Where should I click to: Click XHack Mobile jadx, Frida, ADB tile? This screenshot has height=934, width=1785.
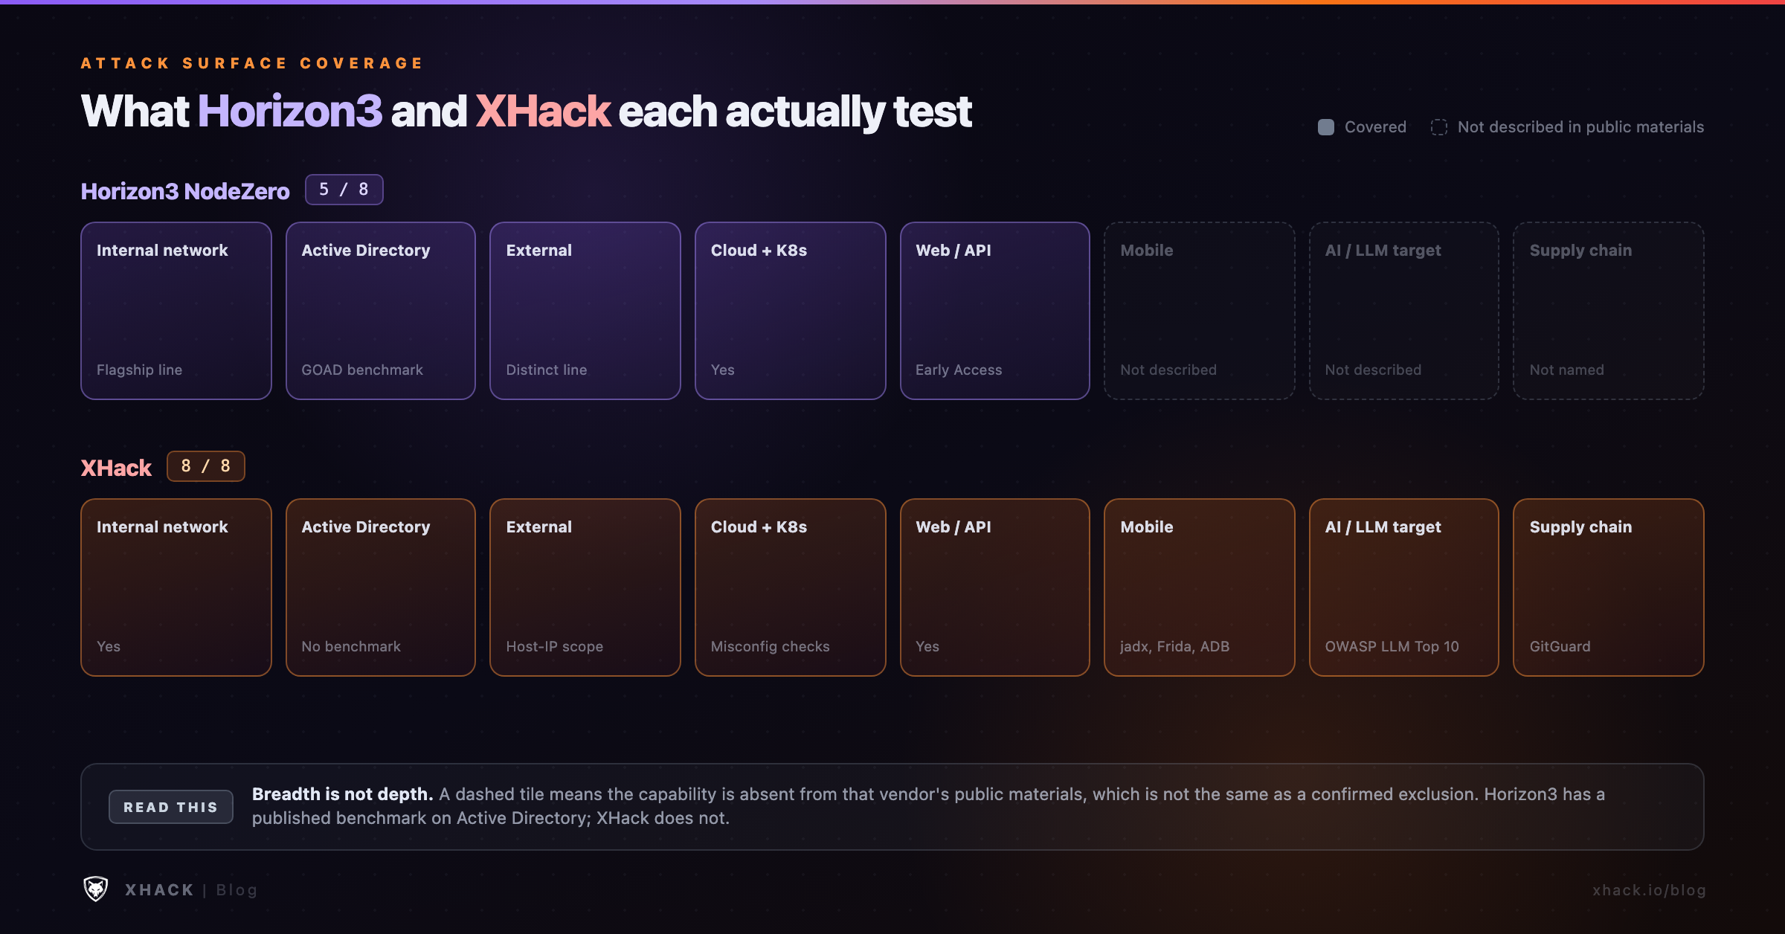[x=1200, y=587]
